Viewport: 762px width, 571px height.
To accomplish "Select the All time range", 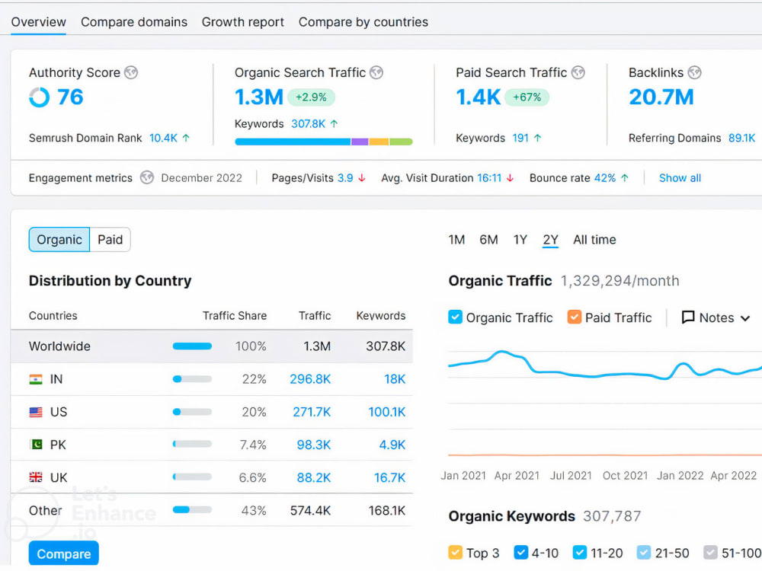I will [594, 239].
